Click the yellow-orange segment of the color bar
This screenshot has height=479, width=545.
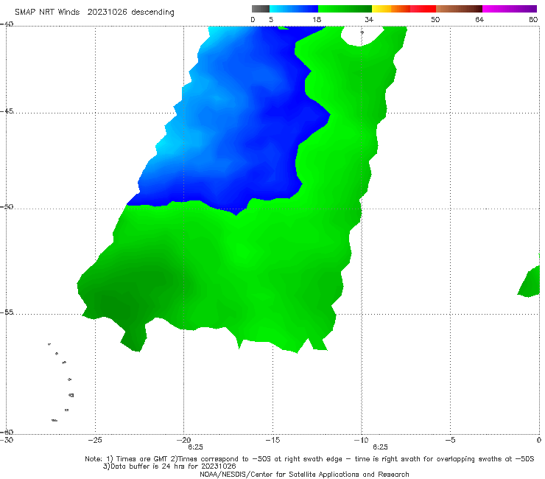[x=391, y=9]
